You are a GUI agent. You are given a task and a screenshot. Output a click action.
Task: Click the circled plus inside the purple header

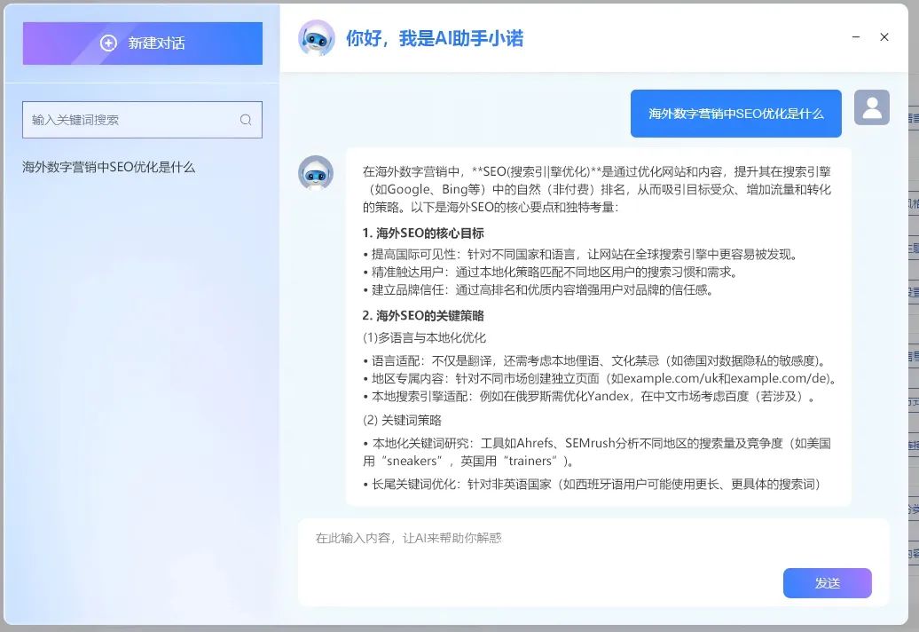point(108,43)
